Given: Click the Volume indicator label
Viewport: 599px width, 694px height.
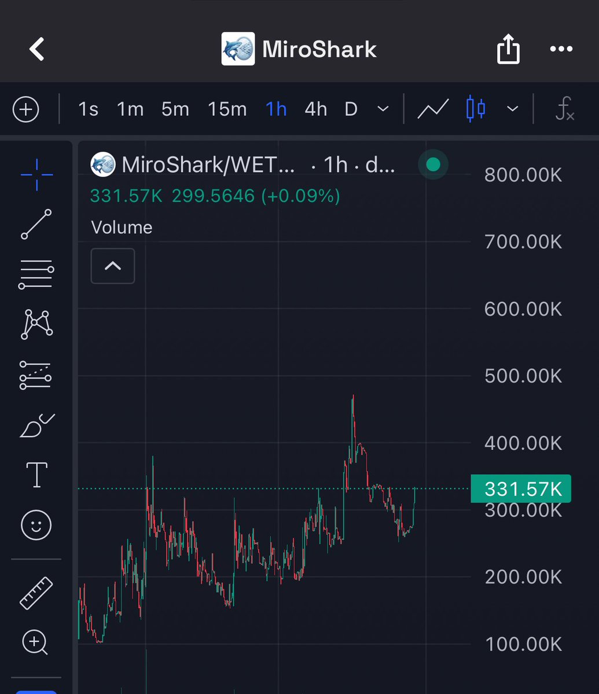Looking at the screenshot, I should [122, 227].
